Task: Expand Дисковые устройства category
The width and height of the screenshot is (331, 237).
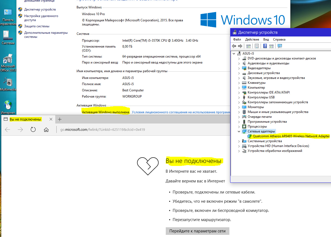Action: 239,73
